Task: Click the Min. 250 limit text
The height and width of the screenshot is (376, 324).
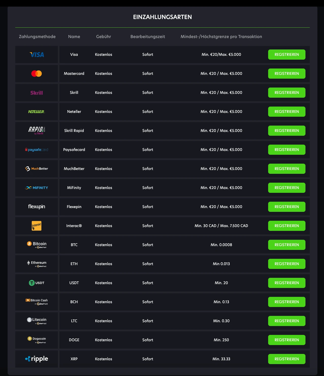Action: point(221,340)
